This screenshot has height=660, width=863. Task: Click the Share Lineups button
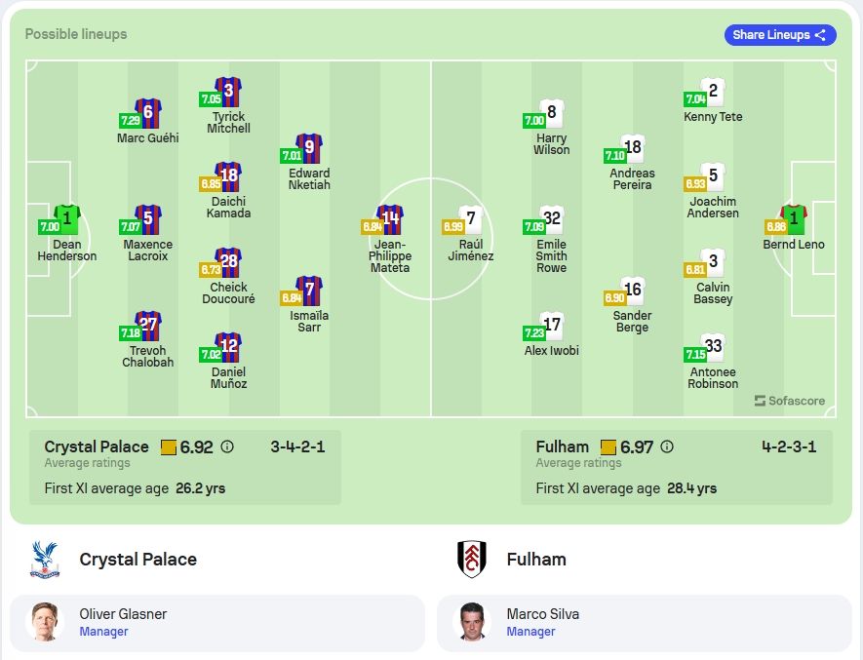click(780, 35)
